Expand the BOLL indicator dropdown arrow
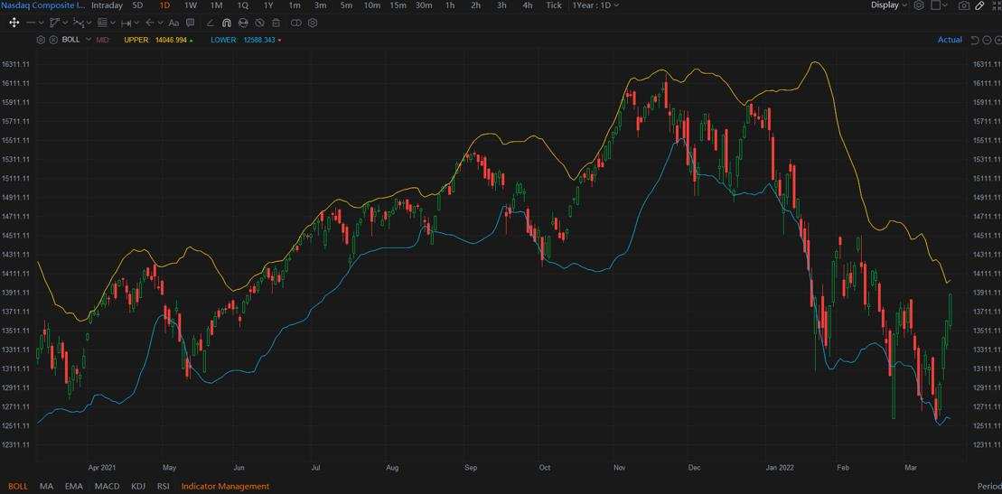 point(89,40)
